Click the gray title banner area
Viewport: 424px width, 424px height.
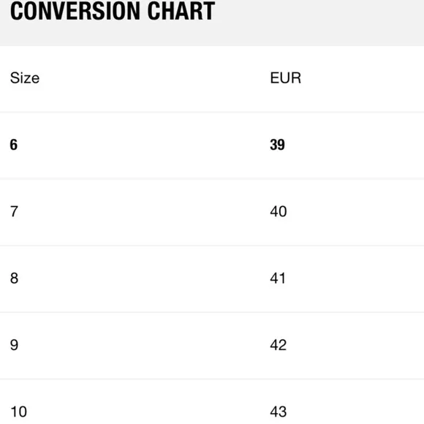click(x=212, y=23)
